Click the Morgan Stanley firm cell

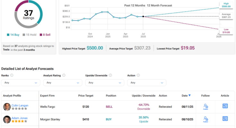click(x=50, y=119)
